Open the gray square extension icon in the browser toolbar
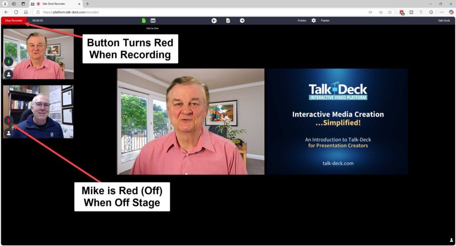The height and width of the screenshot is (246, 456). coord(411,12)
